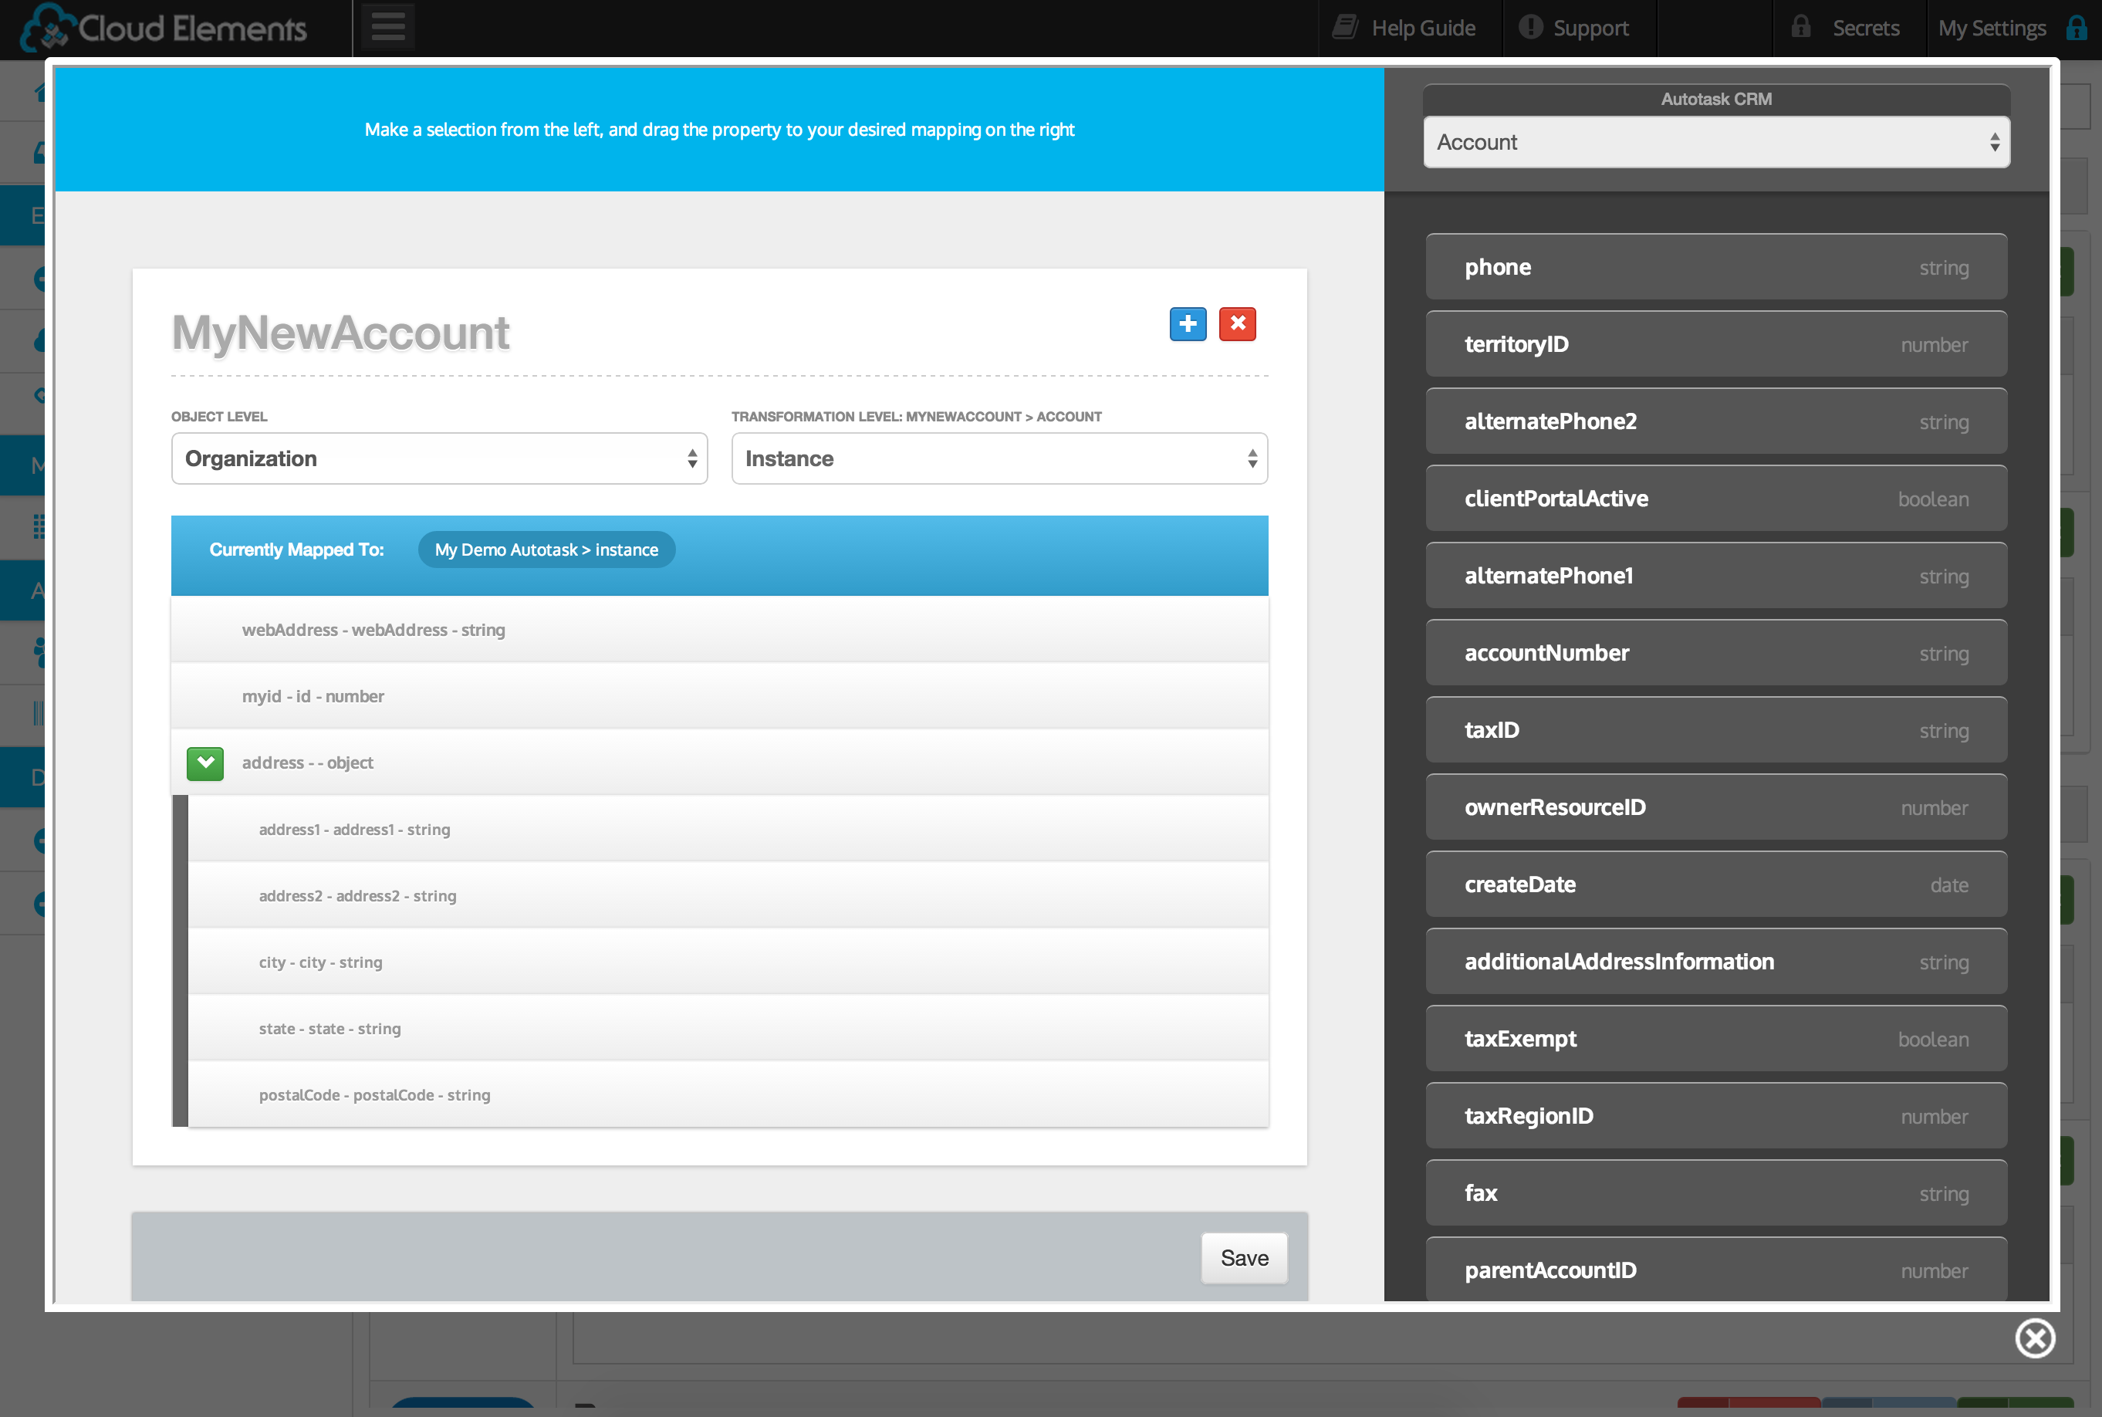Screen dimensions: 2102x1417
Task: Click the red X delete button
Action: 1237,323
